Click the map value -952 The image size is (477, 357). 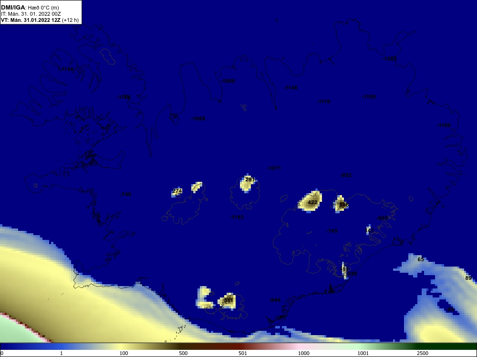(346, 175)
